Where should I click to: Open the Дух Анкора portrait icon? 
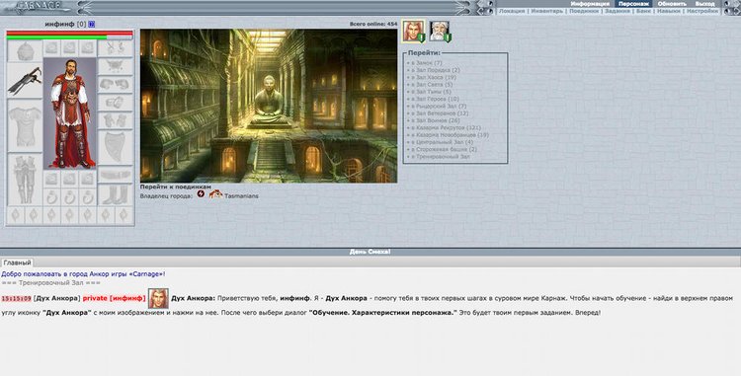(x=414, y=32)
